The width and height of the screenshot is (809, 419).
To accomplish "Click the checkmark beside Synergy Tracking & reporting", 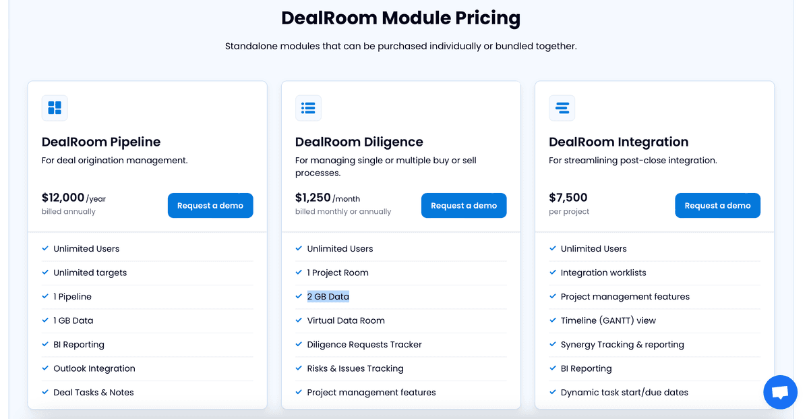I will (552, 344).
